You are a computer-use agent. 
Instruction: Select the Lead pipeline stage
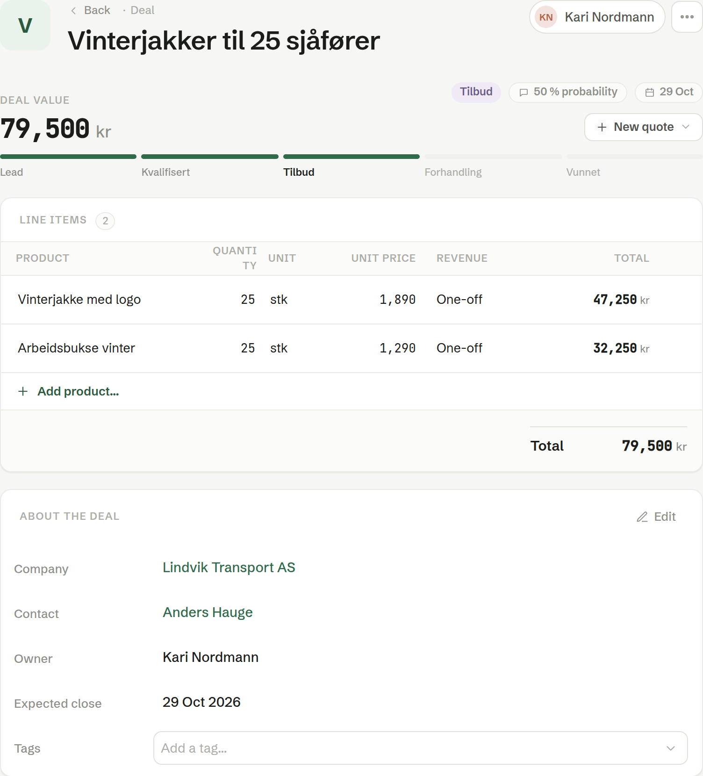tap(12, 172)
